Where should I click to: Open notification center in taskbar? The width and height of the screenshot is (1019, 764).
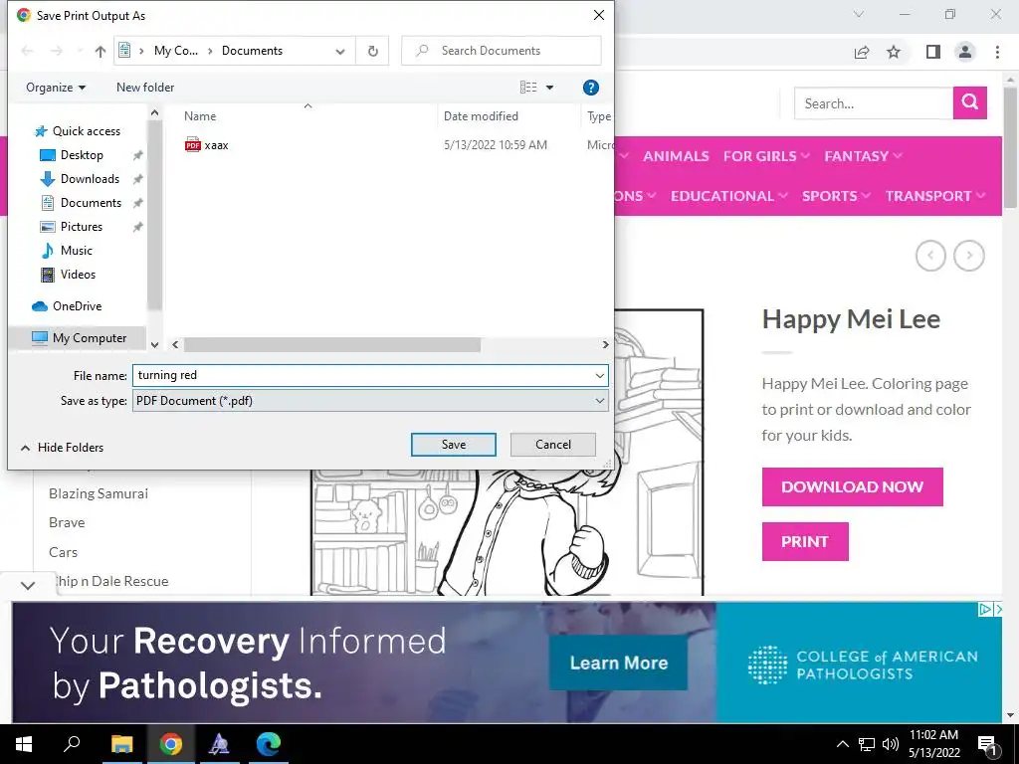pos(987,744)
